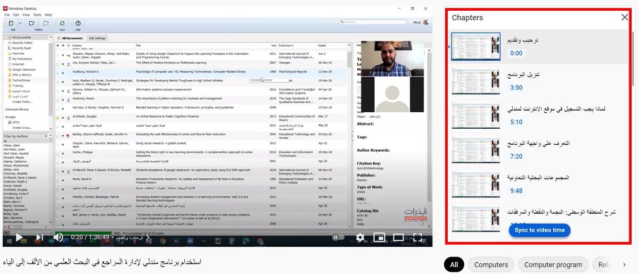This screenshot has width=639, height=274.
Task: Mute the video with the volume icon
Action: [x=59, y=237]
